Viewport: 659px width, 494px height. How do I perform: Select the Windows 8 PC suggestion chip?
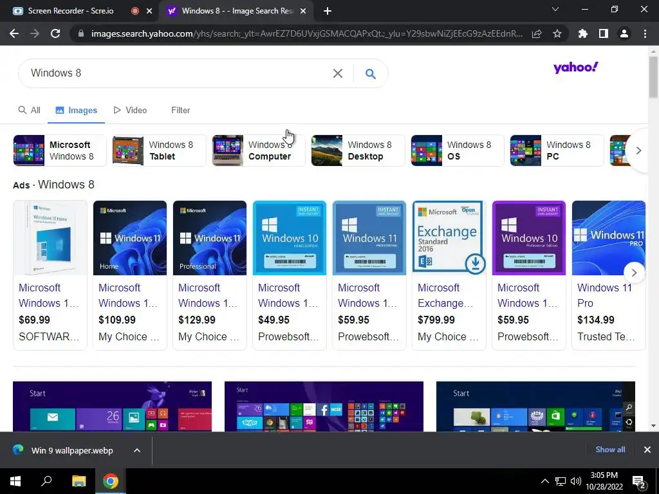(x=557, y=151)
